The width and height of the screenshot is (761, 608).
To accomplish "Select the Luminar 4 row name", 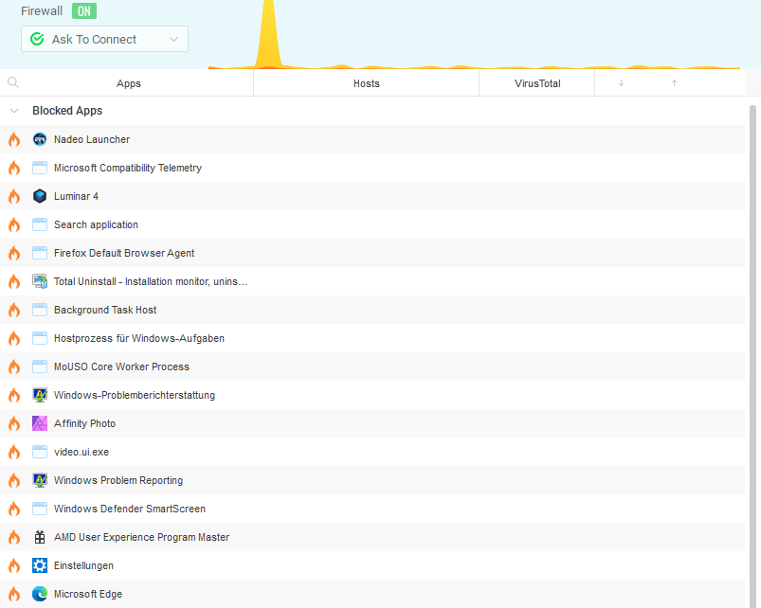I will [x=76, y=196].
